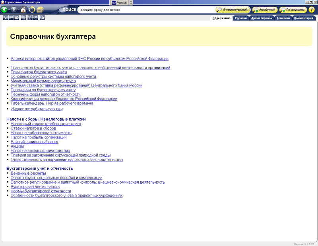Screen dimensions: 318x246
Task: Switch to the Справки tab
Action: [x=240, y=18]
